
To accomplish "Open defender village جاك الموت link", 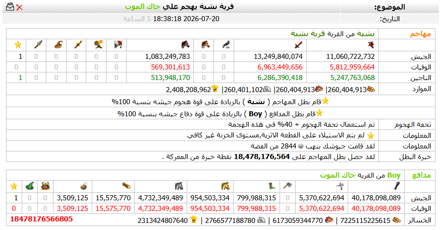I will [x=338, y=176].
